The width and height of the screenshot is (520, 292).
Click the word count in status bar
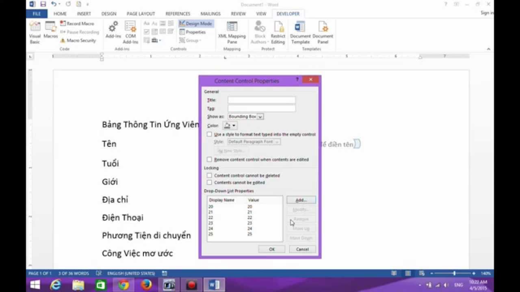(74, 274)
